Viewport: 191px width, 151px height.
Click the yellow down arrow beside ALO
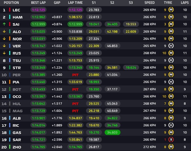(4, 31)
